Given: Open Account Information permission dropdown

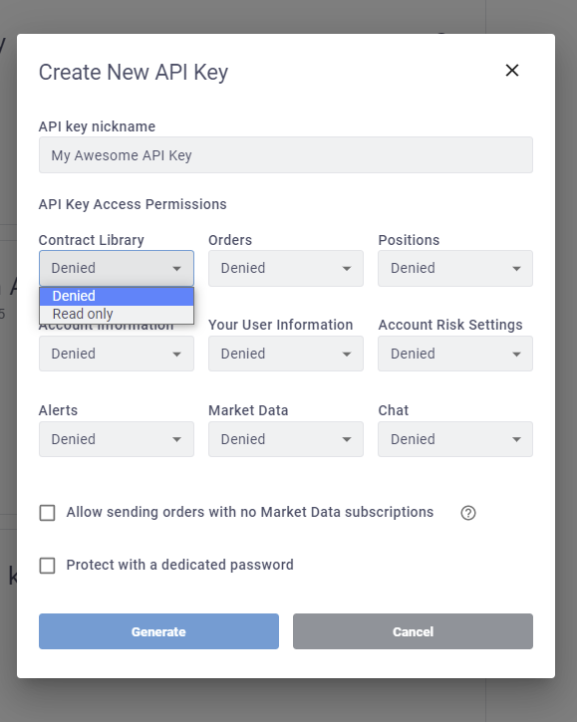Looking at the screenshot, I should tap(117, 354).
